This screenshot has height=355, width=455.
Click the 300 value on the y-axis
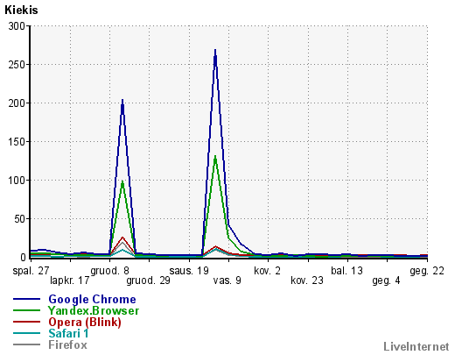point(17,26)
